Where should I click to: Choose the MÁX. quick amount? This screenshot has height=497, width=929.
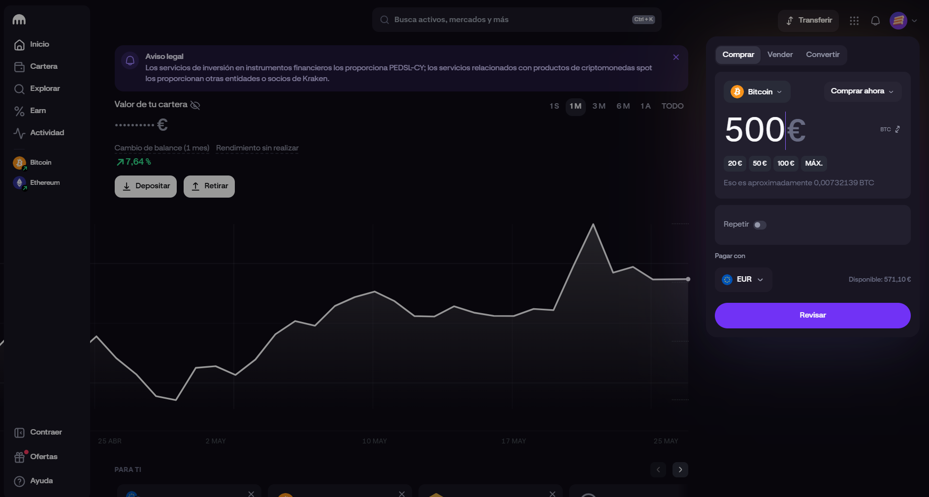[814, 163]
